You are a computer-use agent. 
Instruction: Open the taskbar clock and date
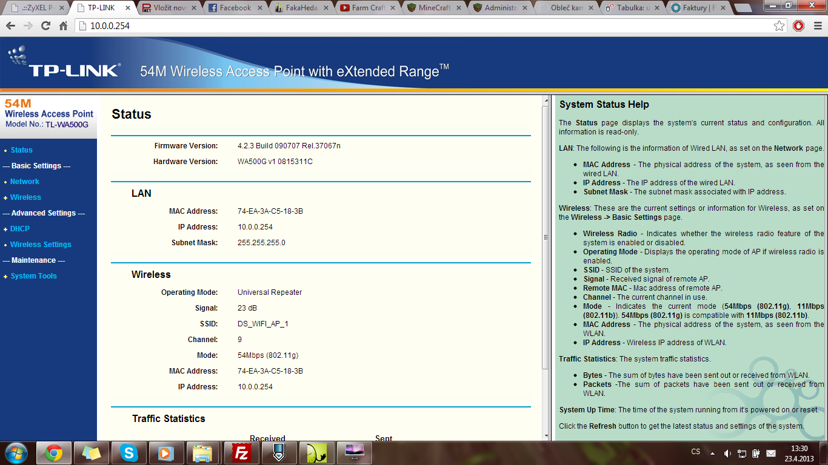pyautogui.click(x=800, y=453)
